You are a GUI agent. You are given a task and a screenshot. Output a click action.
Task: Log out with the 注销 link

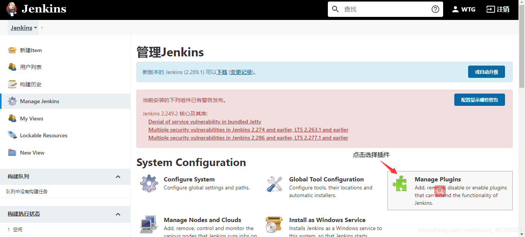[x=503, y=9]
